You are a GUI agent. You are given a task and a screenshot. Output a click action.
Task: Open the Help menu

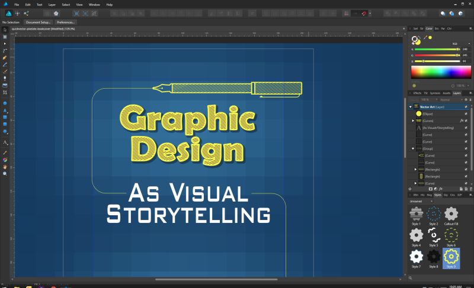(x=110, y=5)
